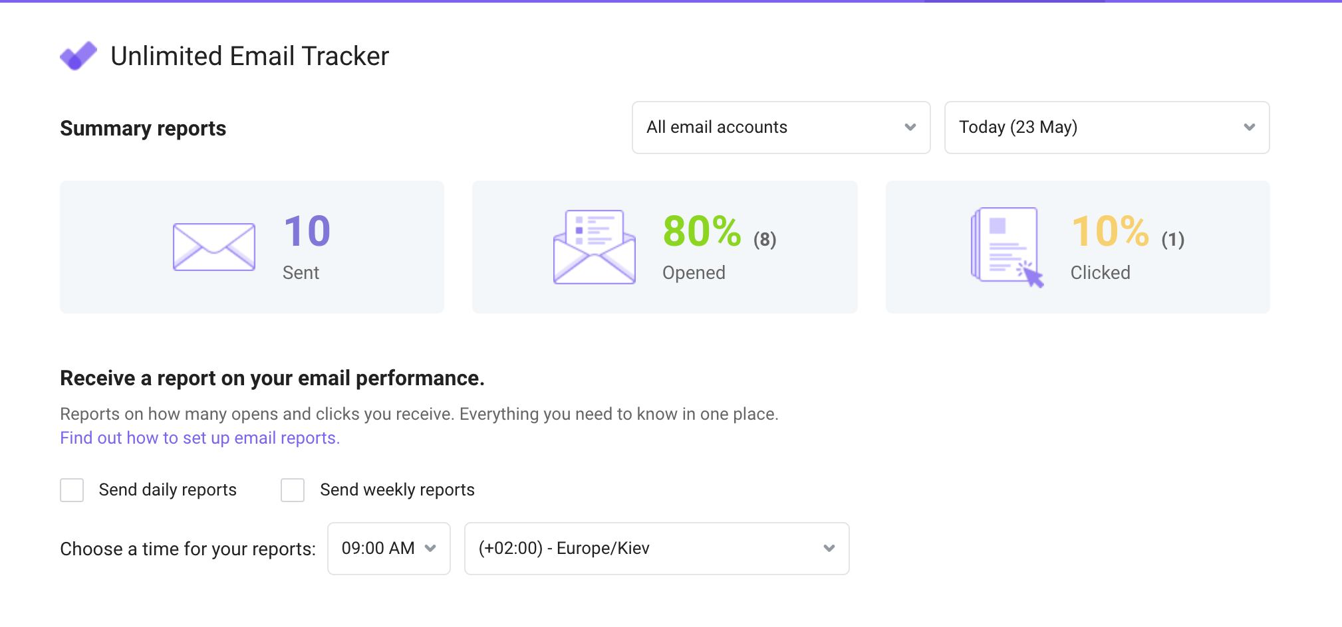Image resolution: width=1342 pixels, height=627 pixels.
Task: Click the Send weekly reports label
Action: (397, 490)
